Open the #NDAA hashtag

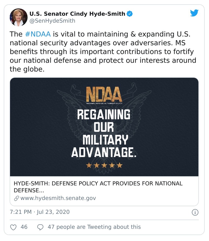pyautogui.click(x=37, y=35)
